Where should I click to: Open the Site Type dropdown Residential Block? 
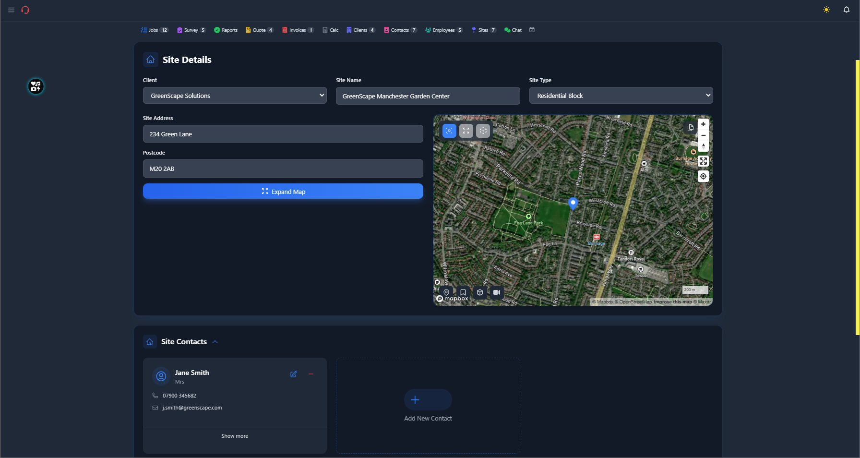click(621, 96)
